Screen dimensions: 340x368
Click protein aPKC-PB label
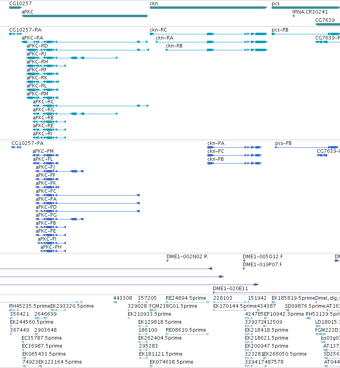click(x=46, y=223)
